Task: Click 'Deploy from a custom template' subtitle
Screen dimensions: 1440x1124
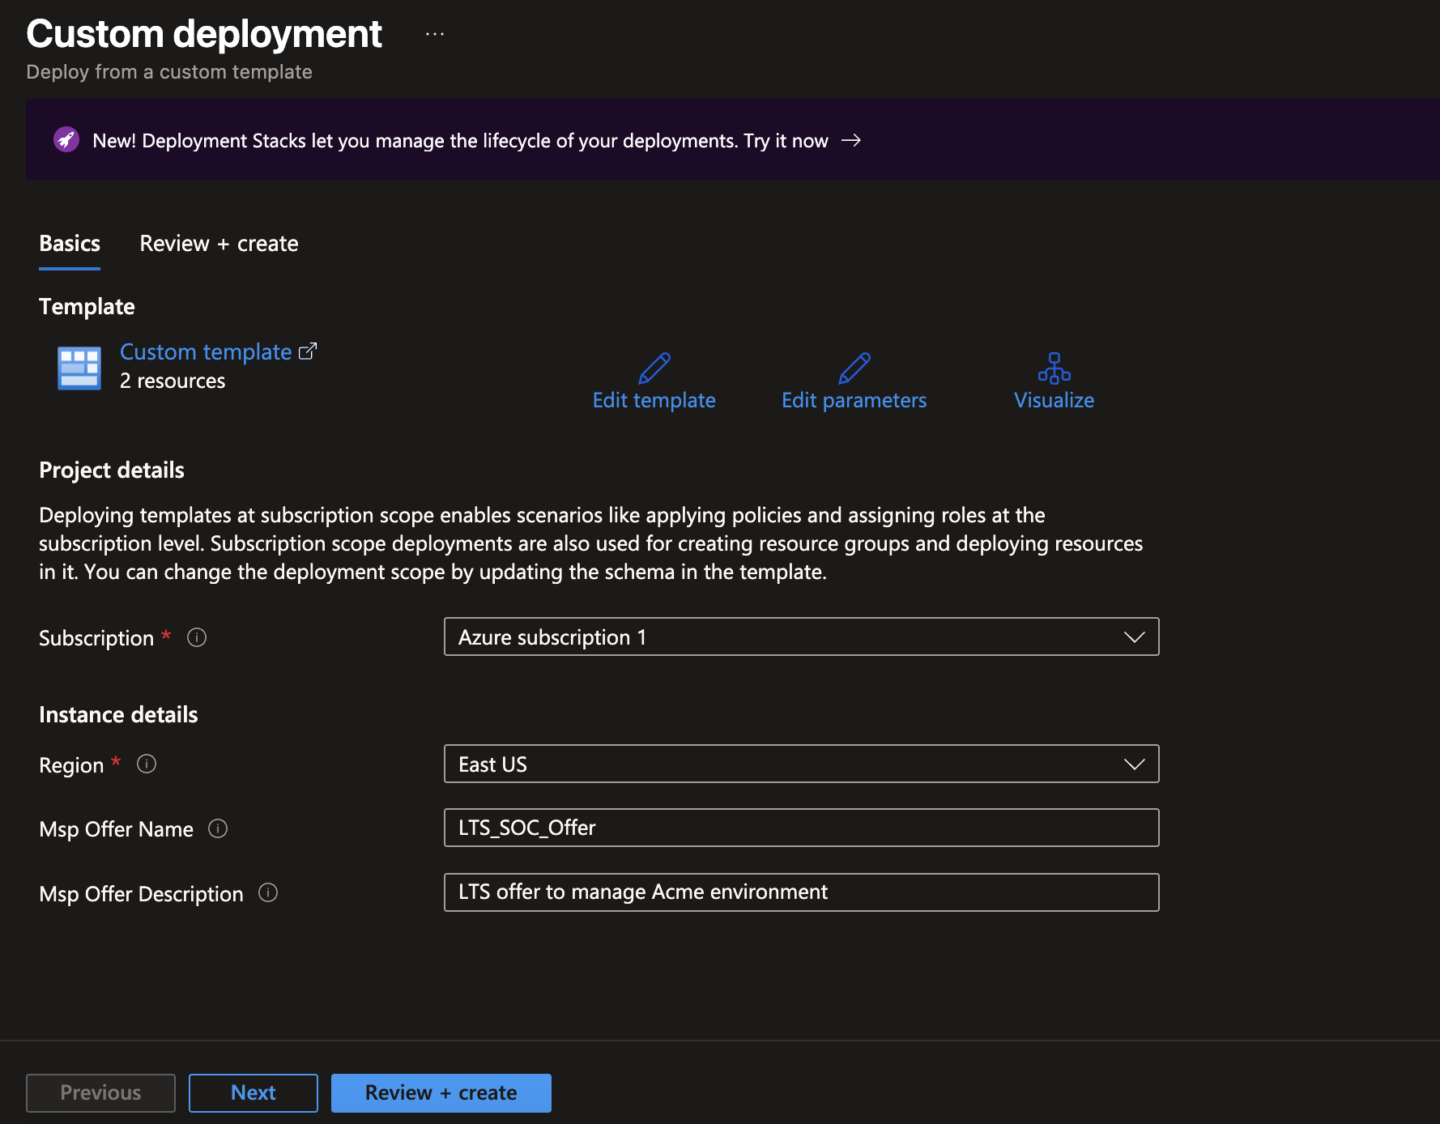Action: click(169, 72)
